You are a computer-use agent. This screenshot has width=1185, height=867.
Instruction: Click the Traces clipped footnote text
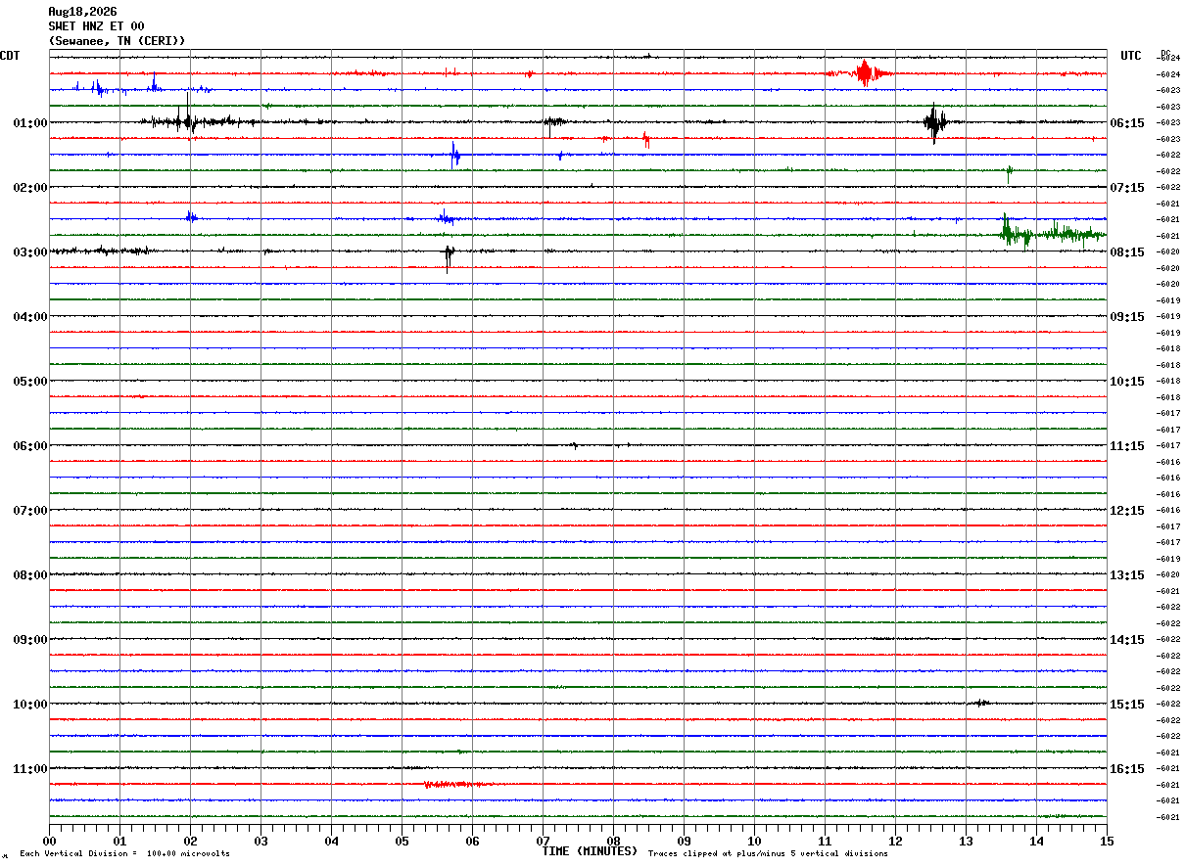coord(768,853)
